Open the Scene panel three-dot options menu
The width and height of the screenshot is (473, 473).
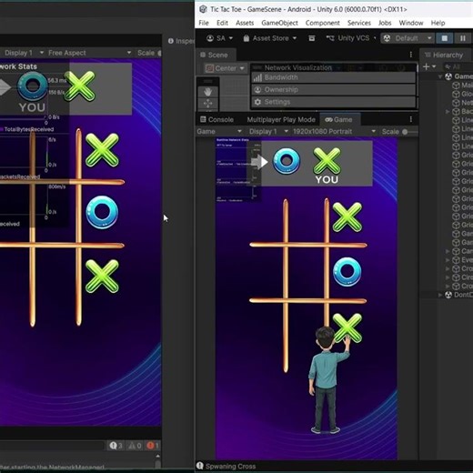coord(411,55)
